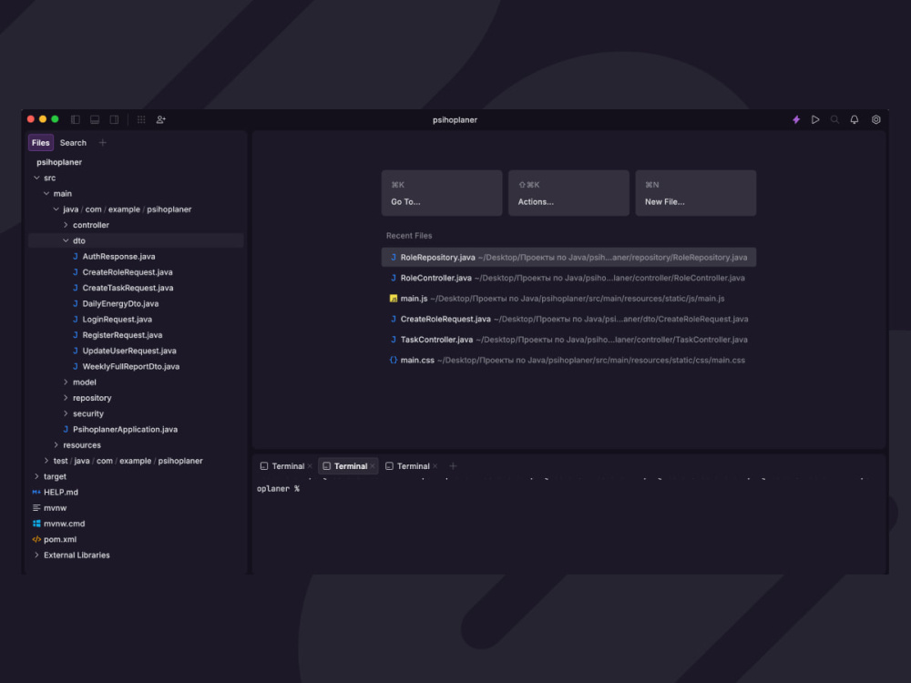This screenshot has height=683, width=911.
Task: Add a new terminal tab
Action: (x=453, y=465)
